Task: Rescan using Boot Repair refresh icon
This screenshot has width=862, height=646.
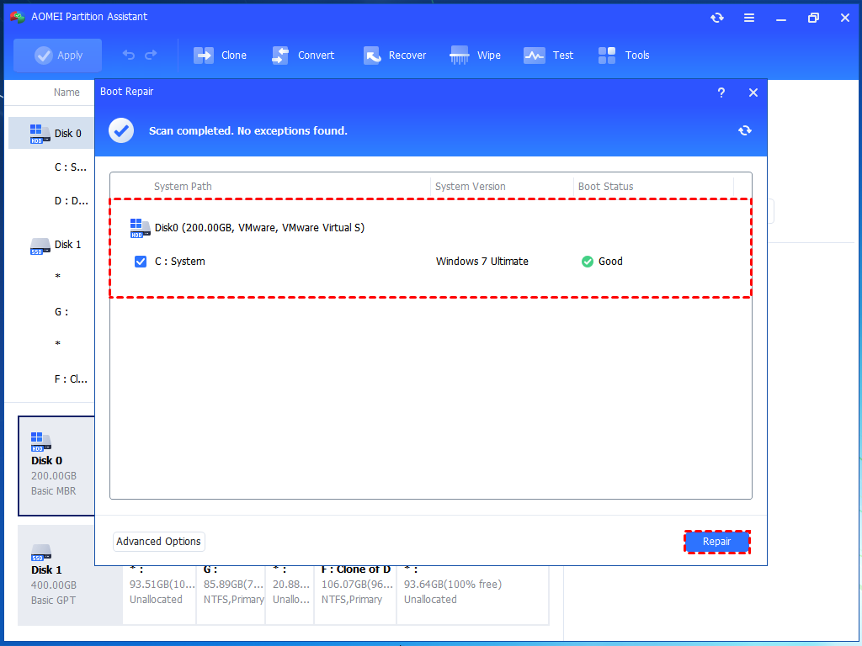Action: click(745, 130)
